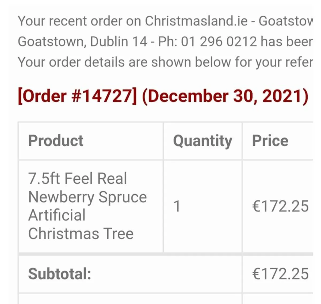Select the Quantity column header
Viewport: 321px width, 304px height.
coord(202,141)
